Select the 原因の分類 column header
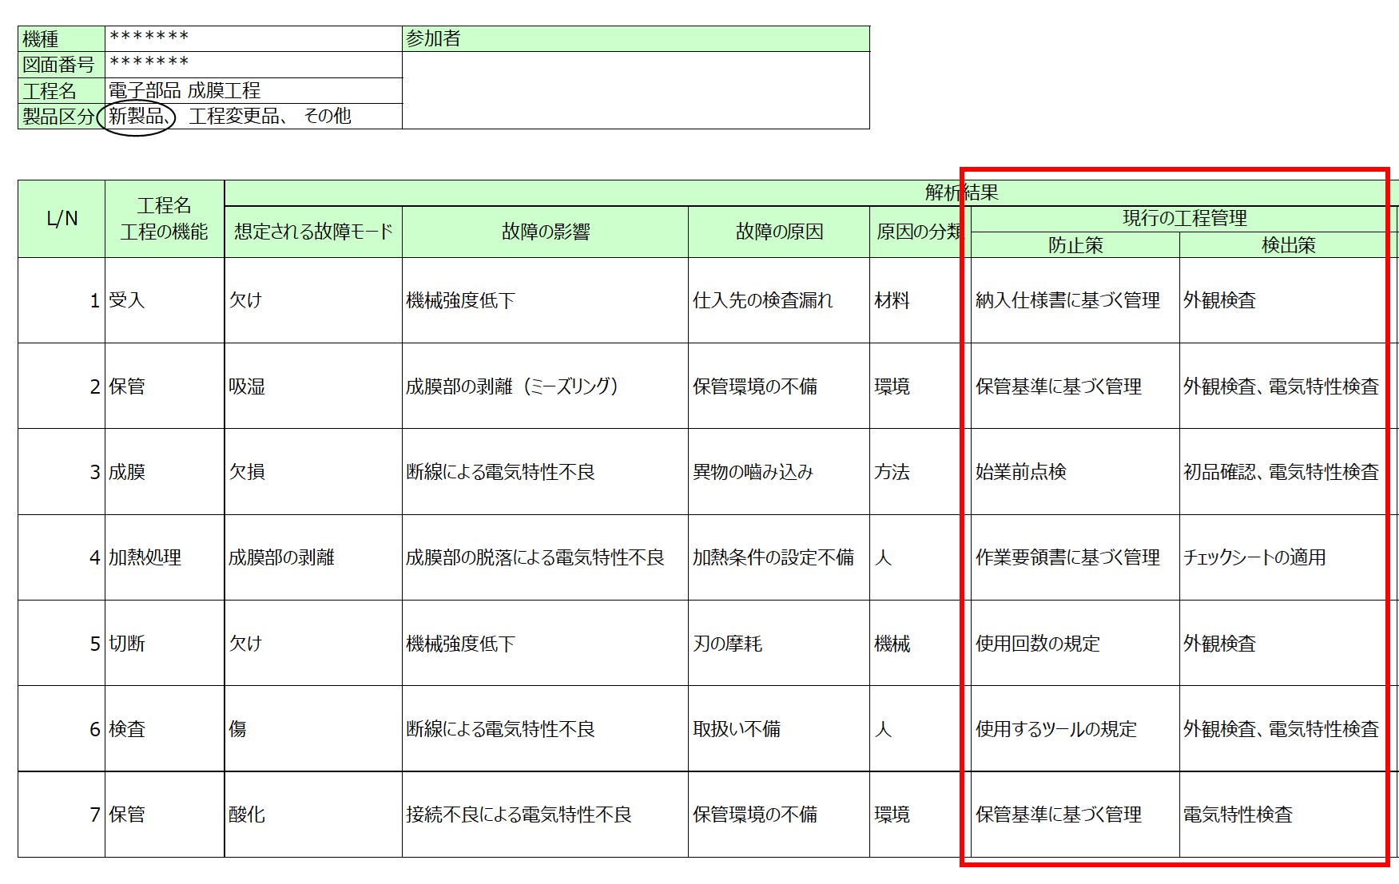Viewport: 1399px width, 884px height. (920, 232)
